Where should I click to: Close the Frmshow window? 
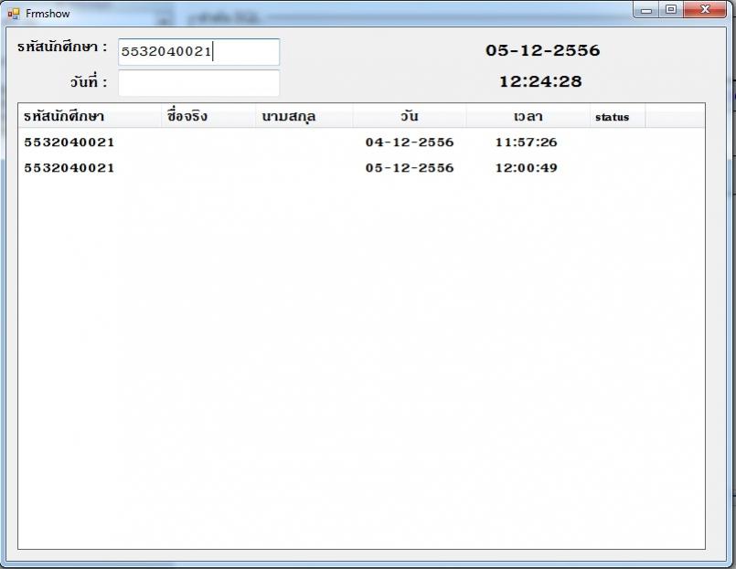pos(705,10)
